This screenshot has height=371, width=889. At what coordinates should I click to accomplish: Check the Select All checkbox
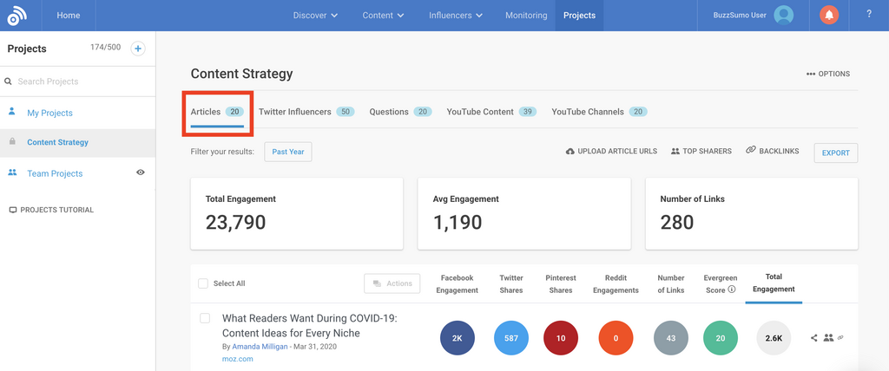tap(203, 283)
